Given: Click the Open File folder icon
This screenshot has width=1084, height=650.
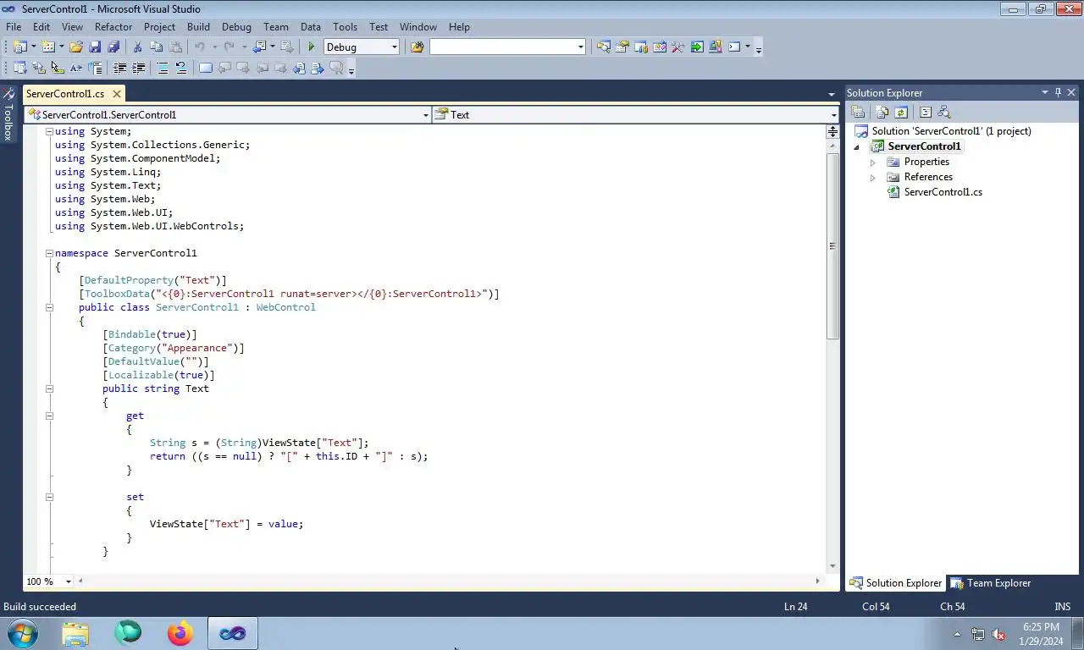Looking at the screenshot, I should [x=76, y=47].
